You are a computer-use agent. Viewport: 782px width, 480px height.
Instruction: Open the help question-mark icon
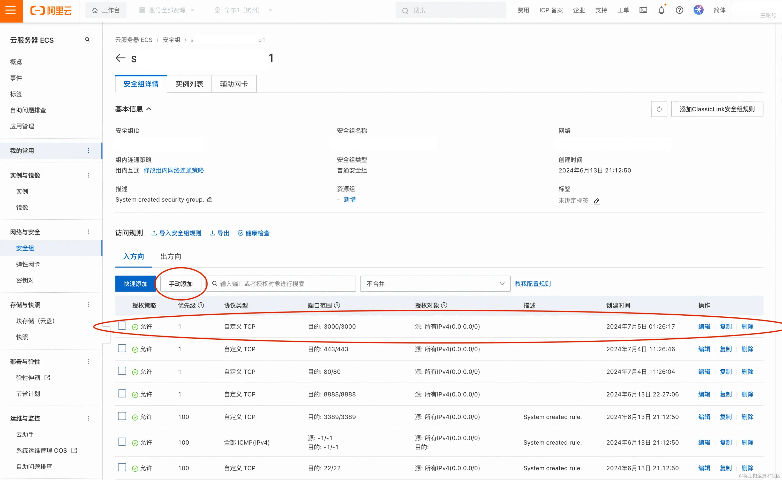coord(679,10)
